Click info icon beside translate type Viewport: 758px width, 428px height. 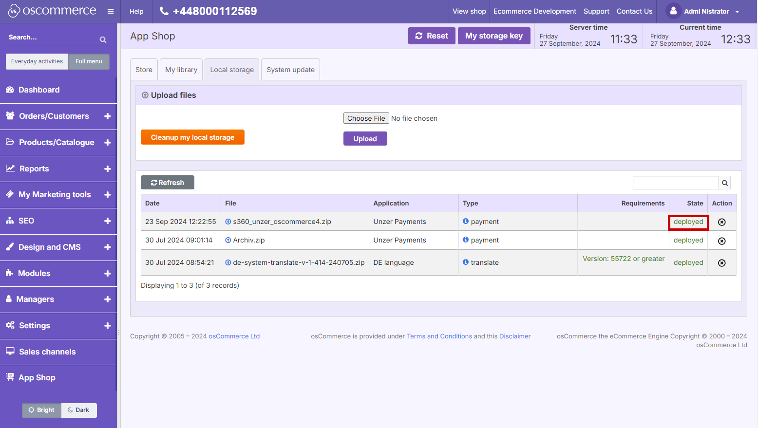(466, 262)
